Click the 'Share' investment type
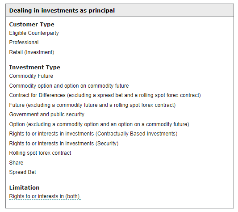This screenshot has height=212, width=238. (x=16, y=162)
